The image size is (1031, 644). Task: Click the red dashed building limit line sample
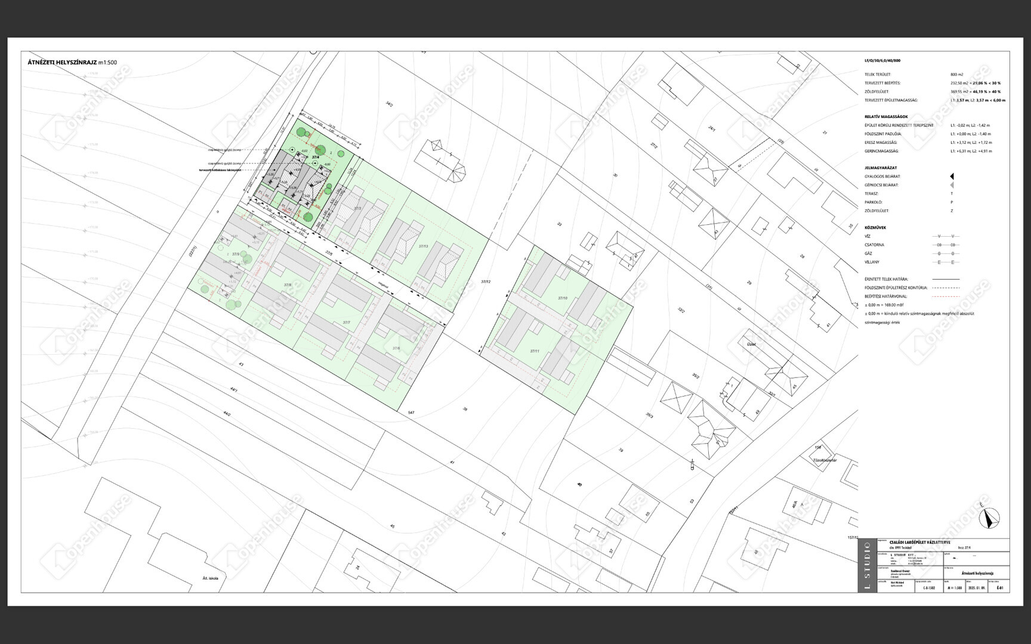946,296
